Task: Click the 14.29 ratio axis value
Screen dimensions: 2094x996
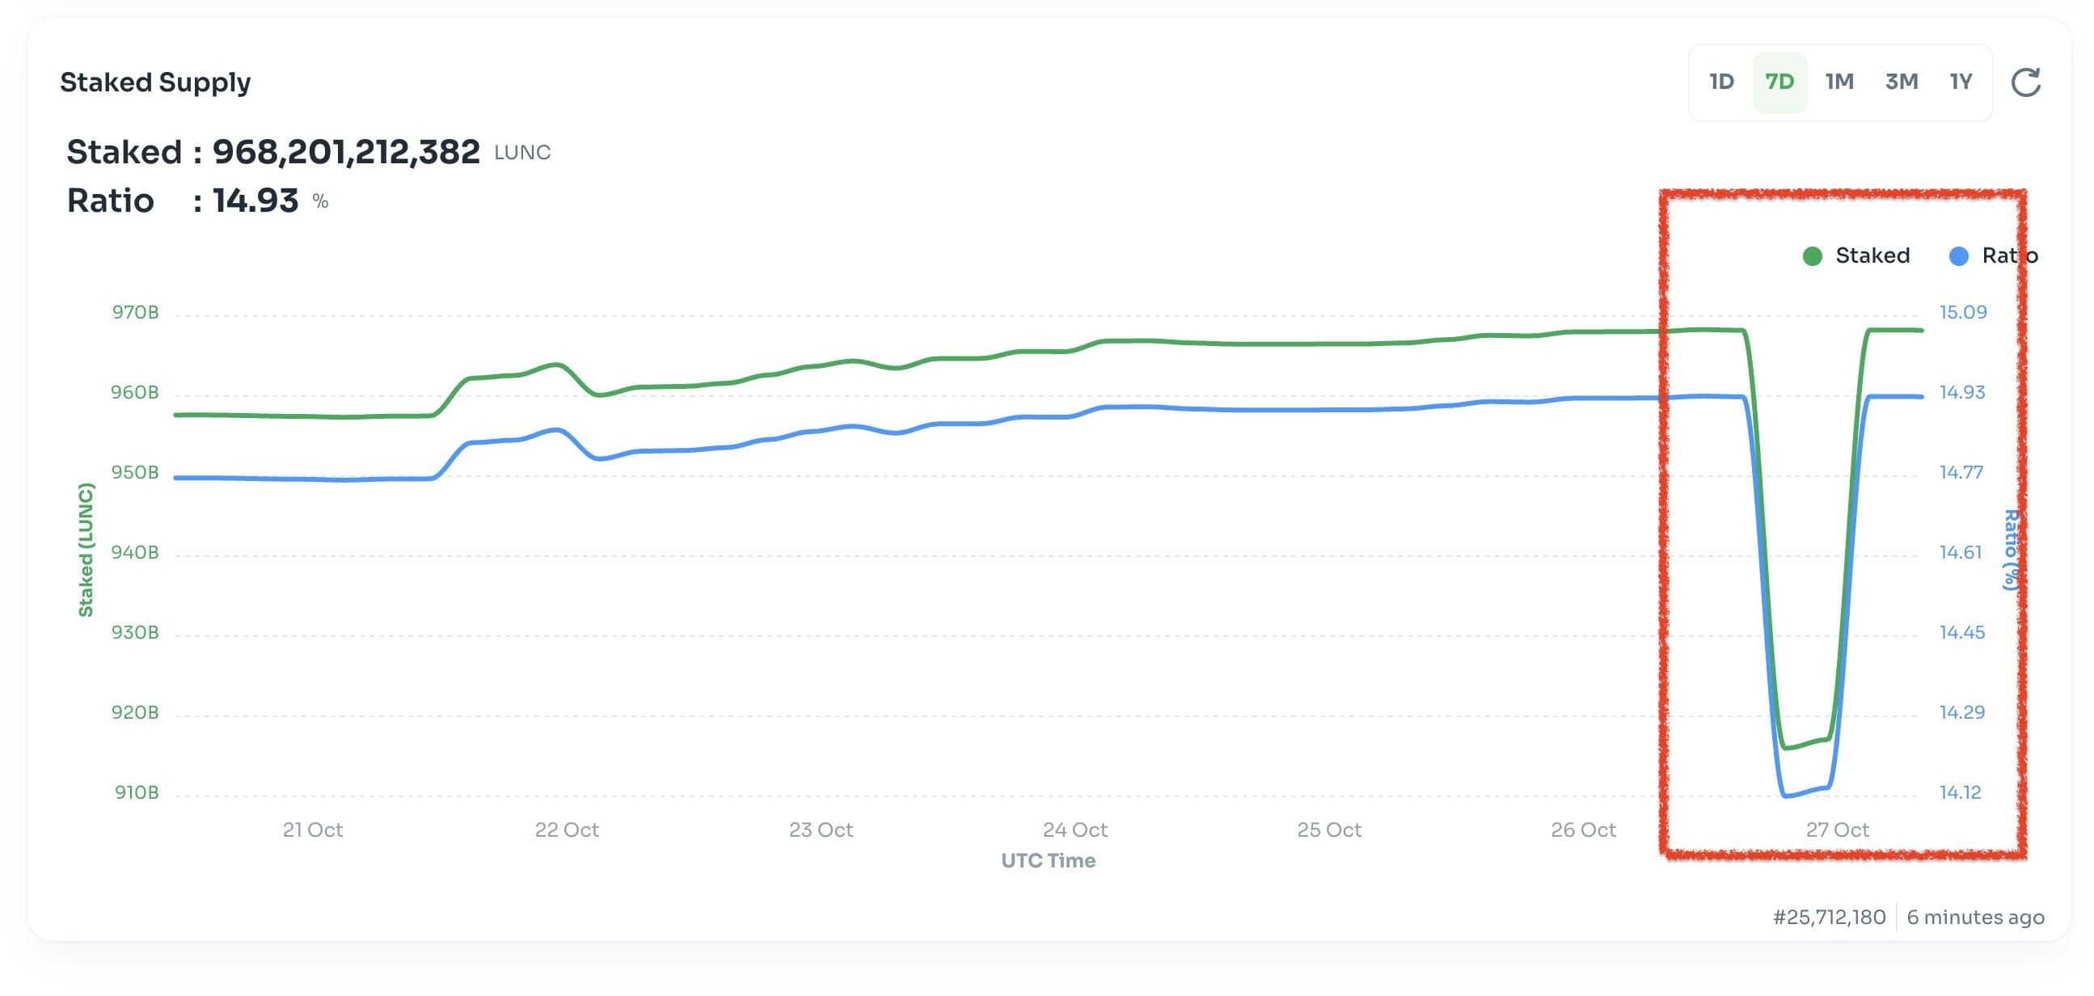Action: (1962, 713)
